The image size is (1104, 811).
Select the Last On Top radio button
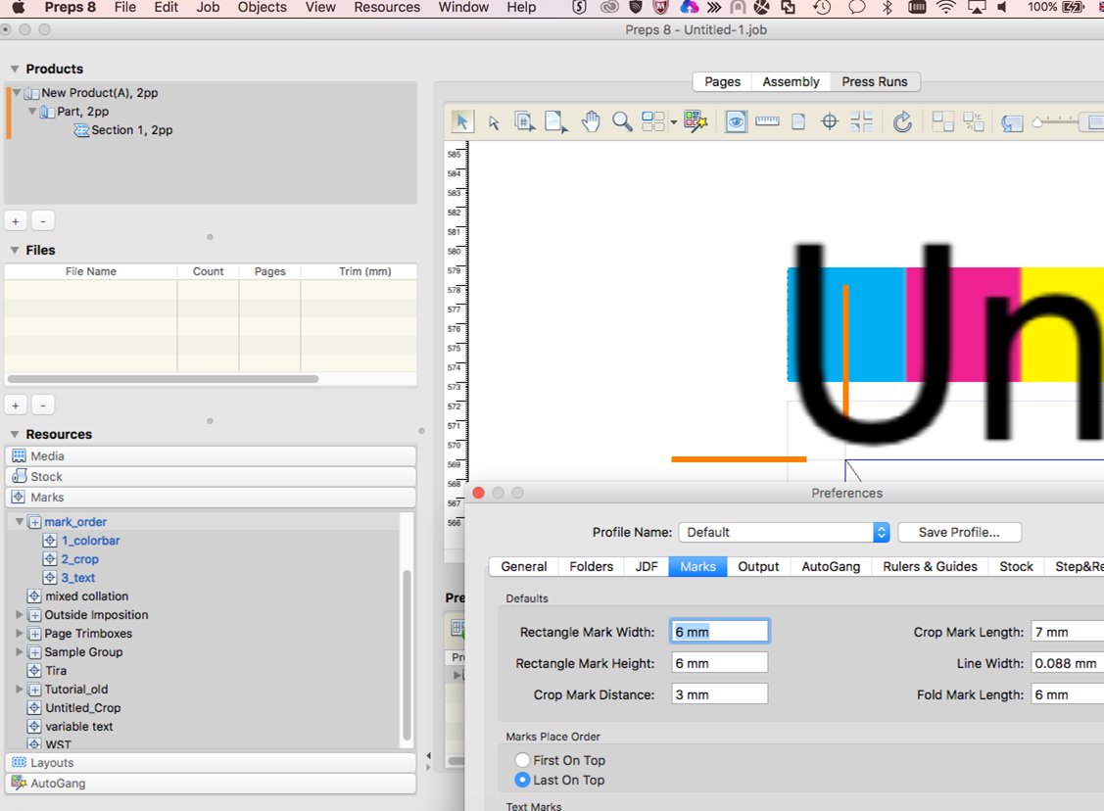(x=522, y=780)
